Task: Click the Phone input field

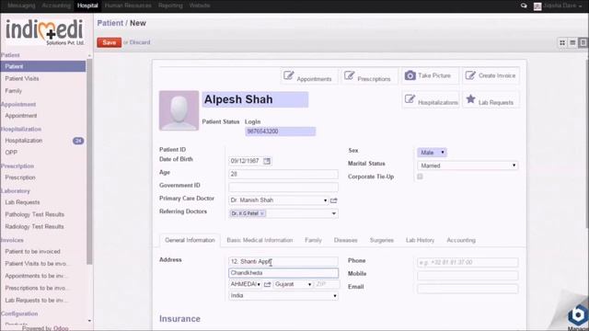Action: [x=468, y=262]
